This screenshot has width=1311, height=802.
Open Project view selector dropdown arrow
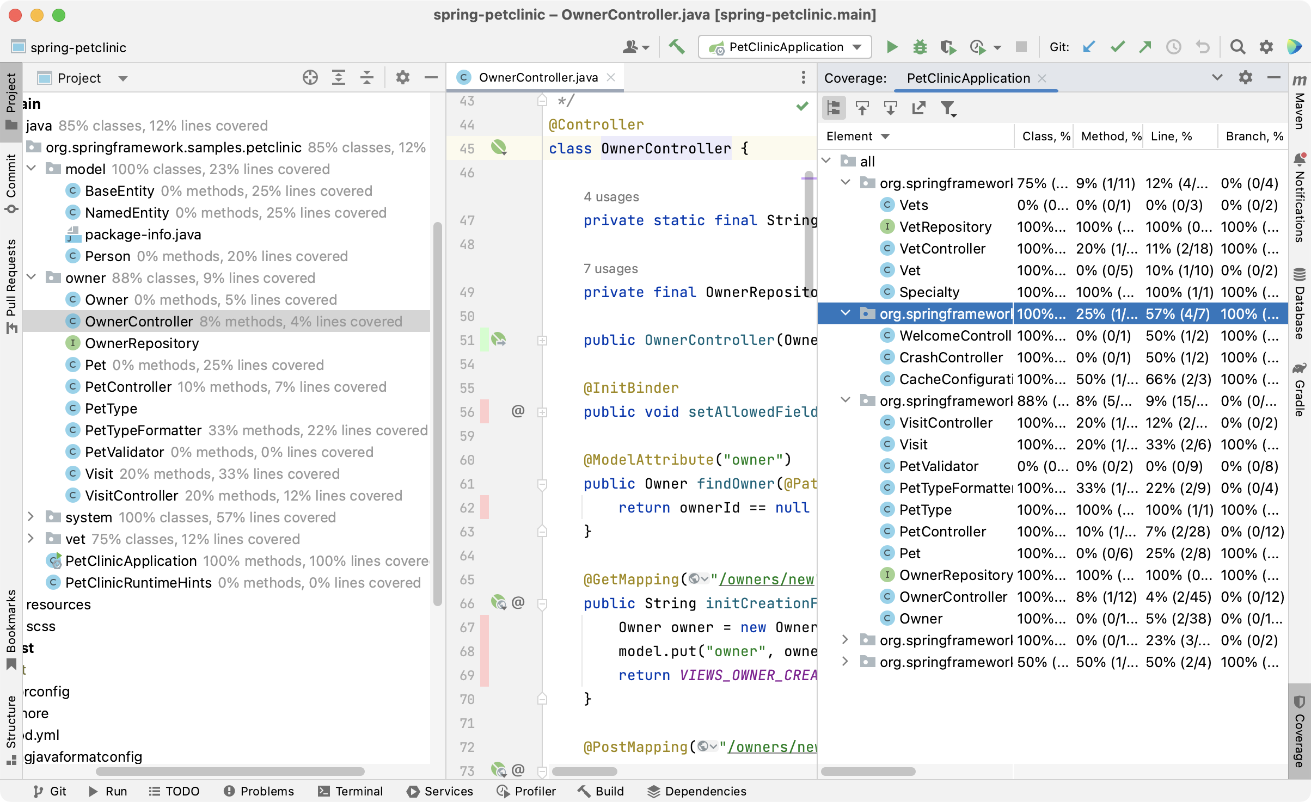pyautogui.click(x=123, y=78)
